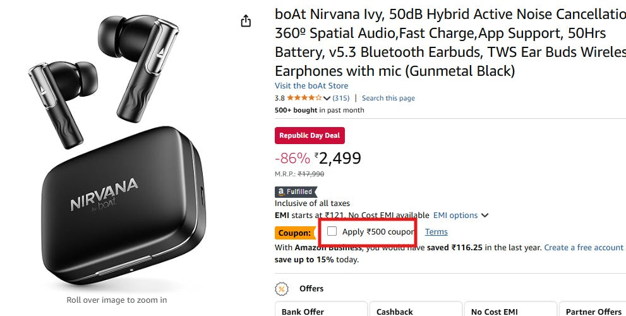This screenshot has height=316, width=626.
Task: Click the Republic Day Deal badge
Action: [310, 135]
